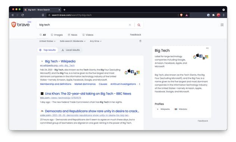
Task: Toggle Top results view
Action: click(x=47, y=50)
